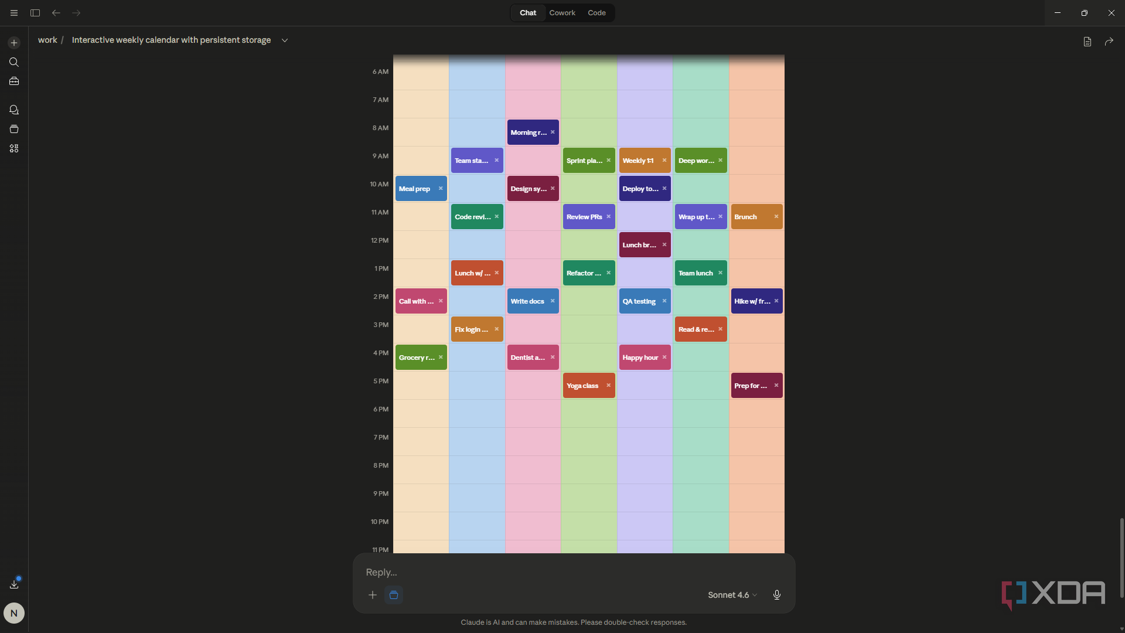Open the briefcase projects icon

point(14,81)
